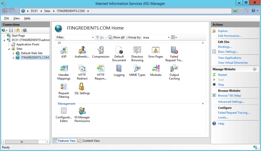The image size is (261, 151).
Task: Click the Show All filter button
Action: [116, 37]
